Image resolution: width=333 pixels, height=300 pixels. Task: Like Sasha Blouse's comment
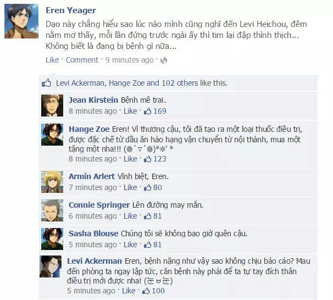[x=130, y=245]
